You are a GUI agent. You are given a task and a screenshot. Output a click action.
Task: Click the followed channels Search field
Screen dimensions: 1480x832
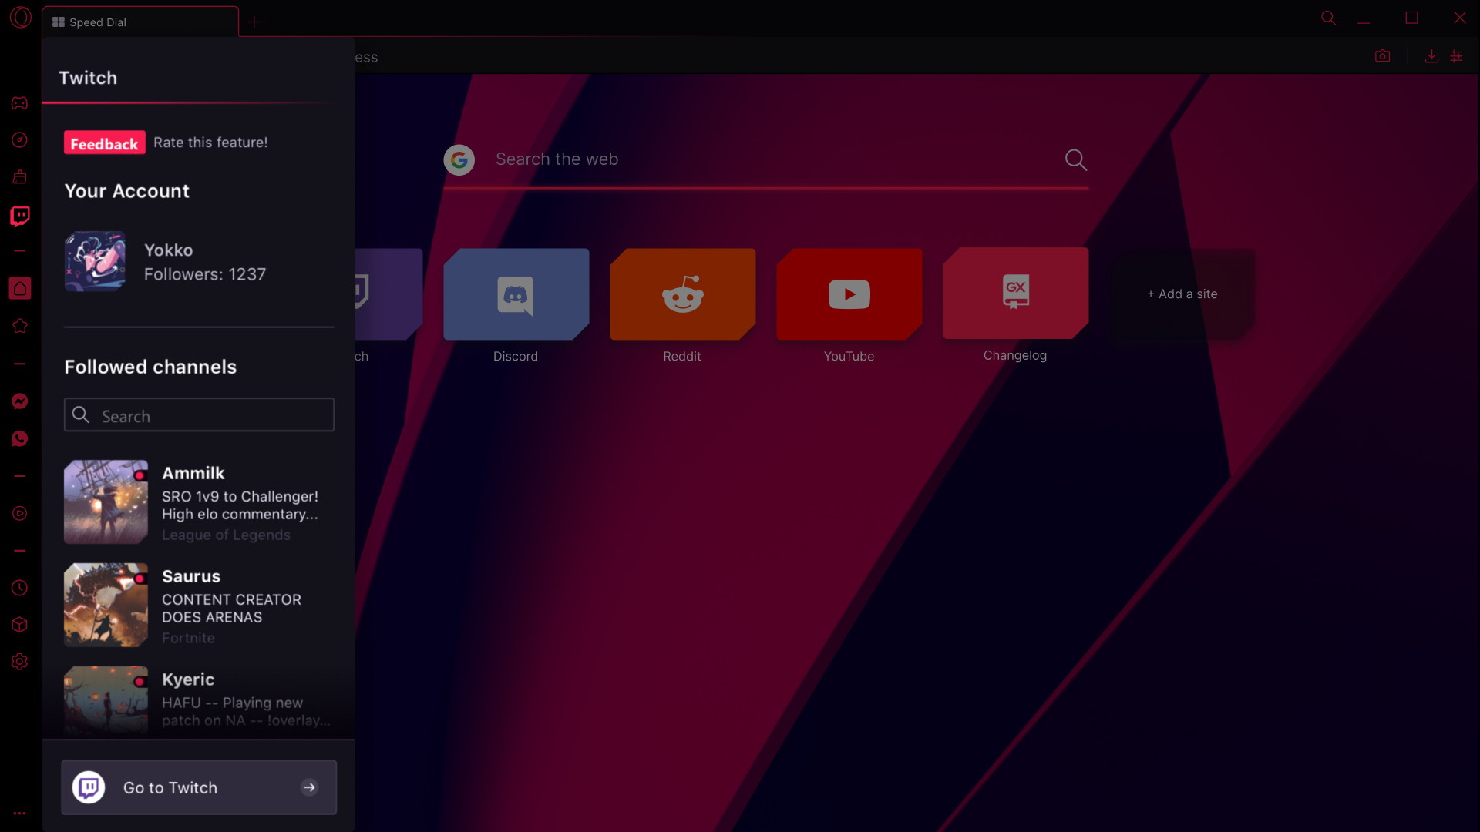(199, 415)
